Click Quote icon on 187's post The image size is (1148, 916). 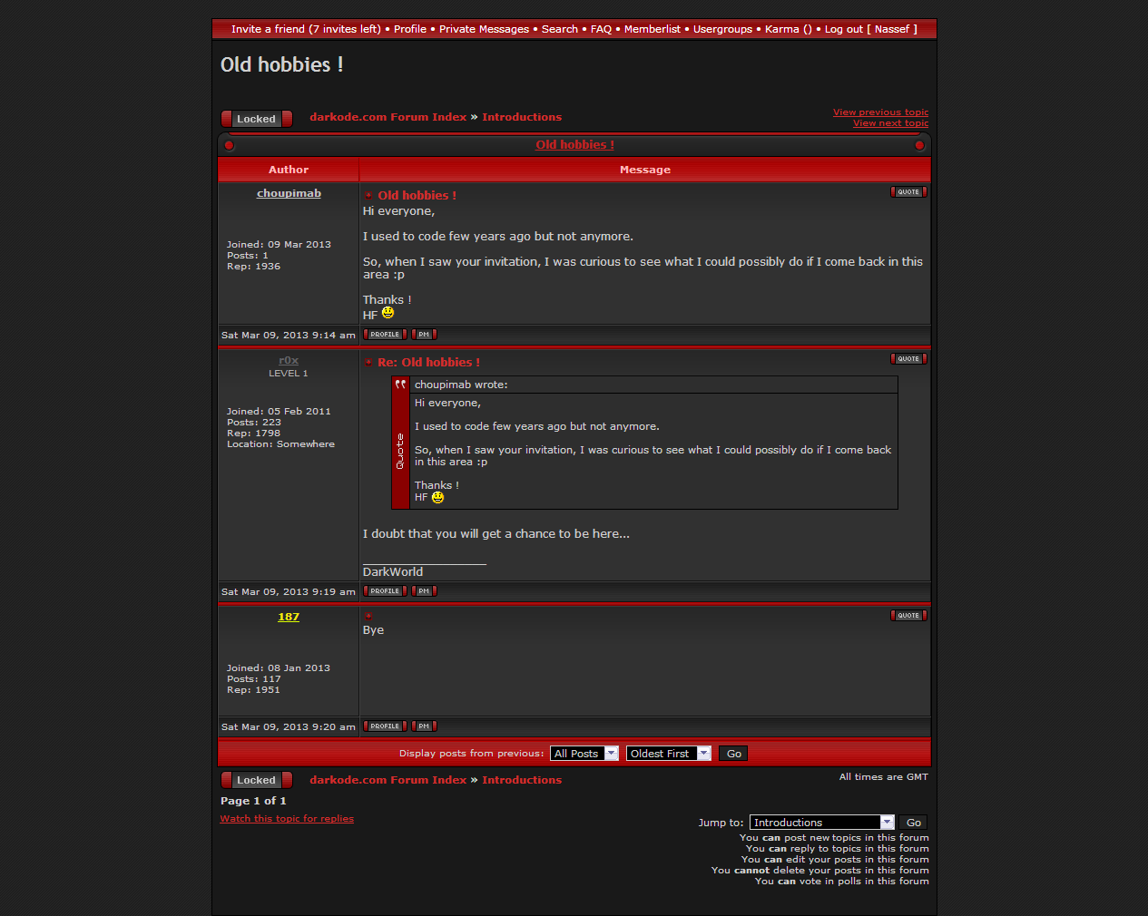pyautogui.click(x=908, y=616)
